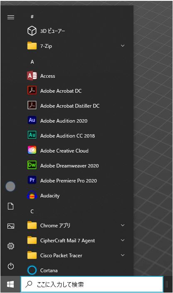Click the Adobe Premiere Pro 2020 Pr icon

coord(32,180)
